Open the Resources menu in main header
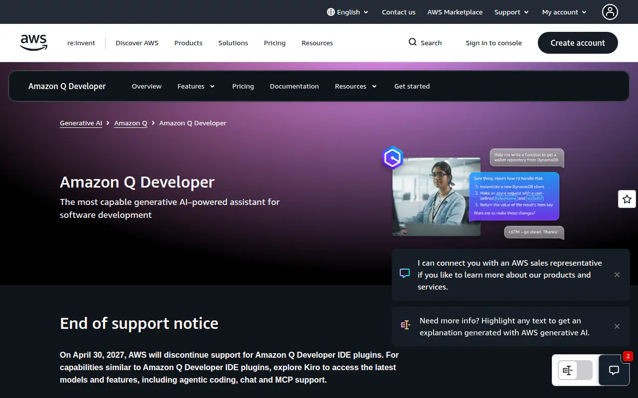Viewport: 638px width, 398px height. tap(317, 43)
